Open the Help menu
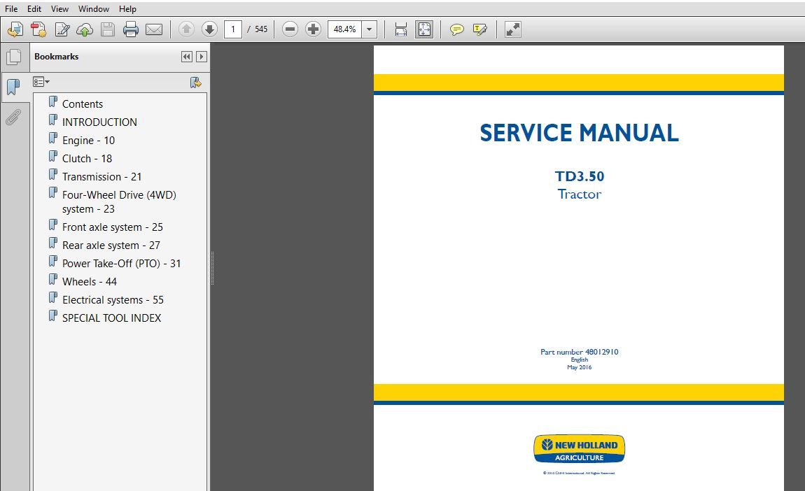 click(x=127, y=8)
